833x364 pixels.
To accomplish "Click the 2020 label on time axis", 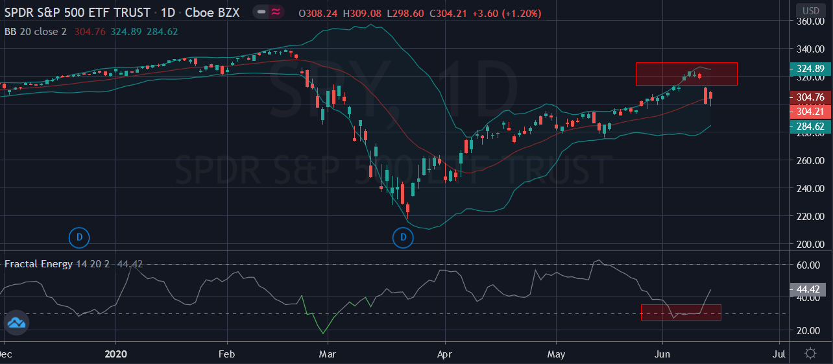I will click(x=115, y=354).
